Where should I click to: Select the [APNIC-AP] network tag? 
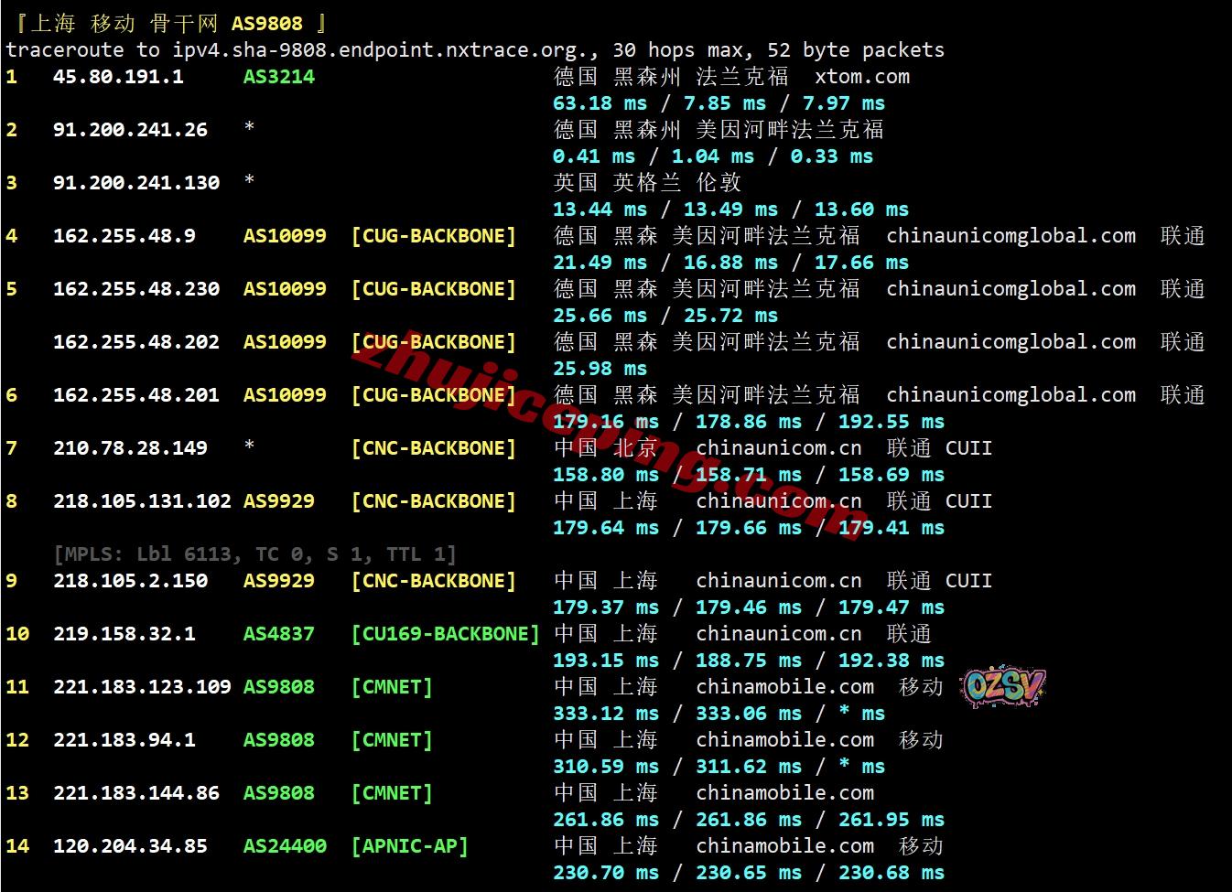[409, 846]
